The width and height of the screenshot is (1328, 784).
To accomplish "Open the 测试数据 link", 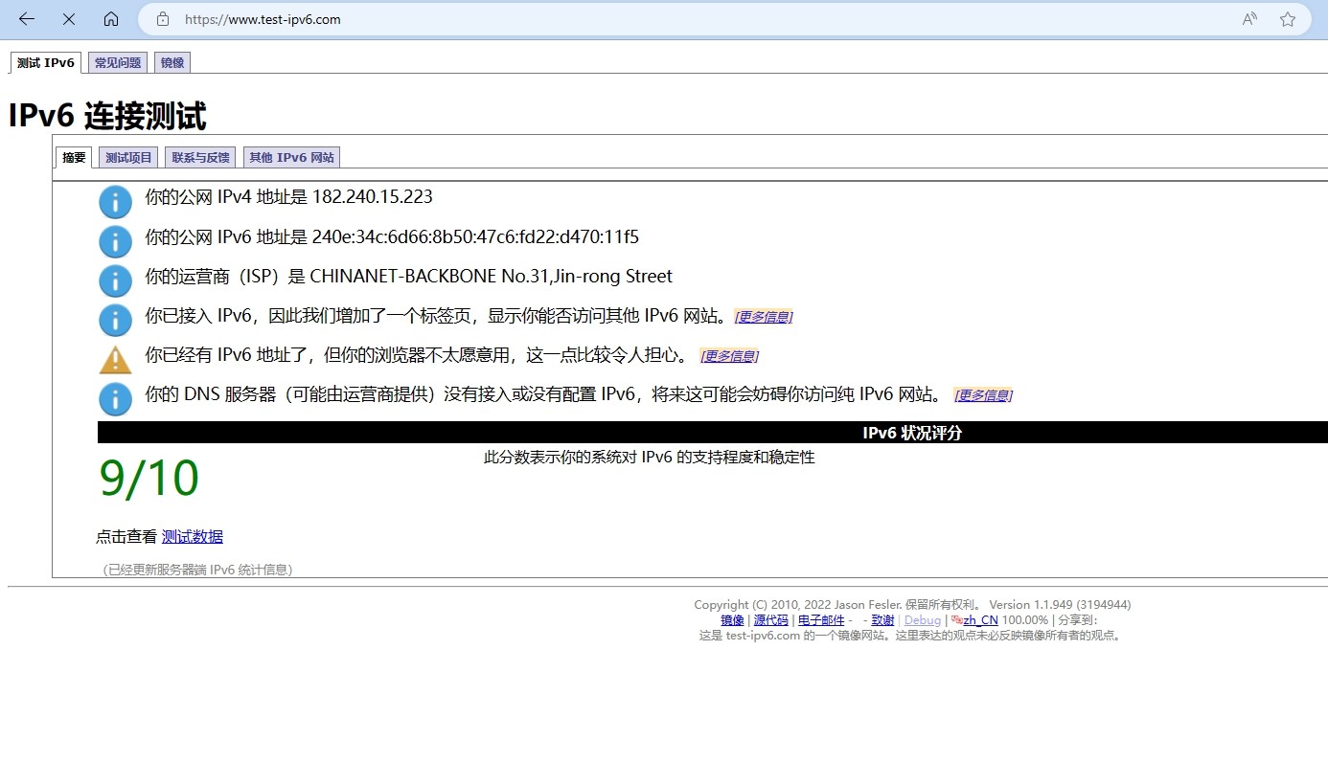I will [192, 536].
